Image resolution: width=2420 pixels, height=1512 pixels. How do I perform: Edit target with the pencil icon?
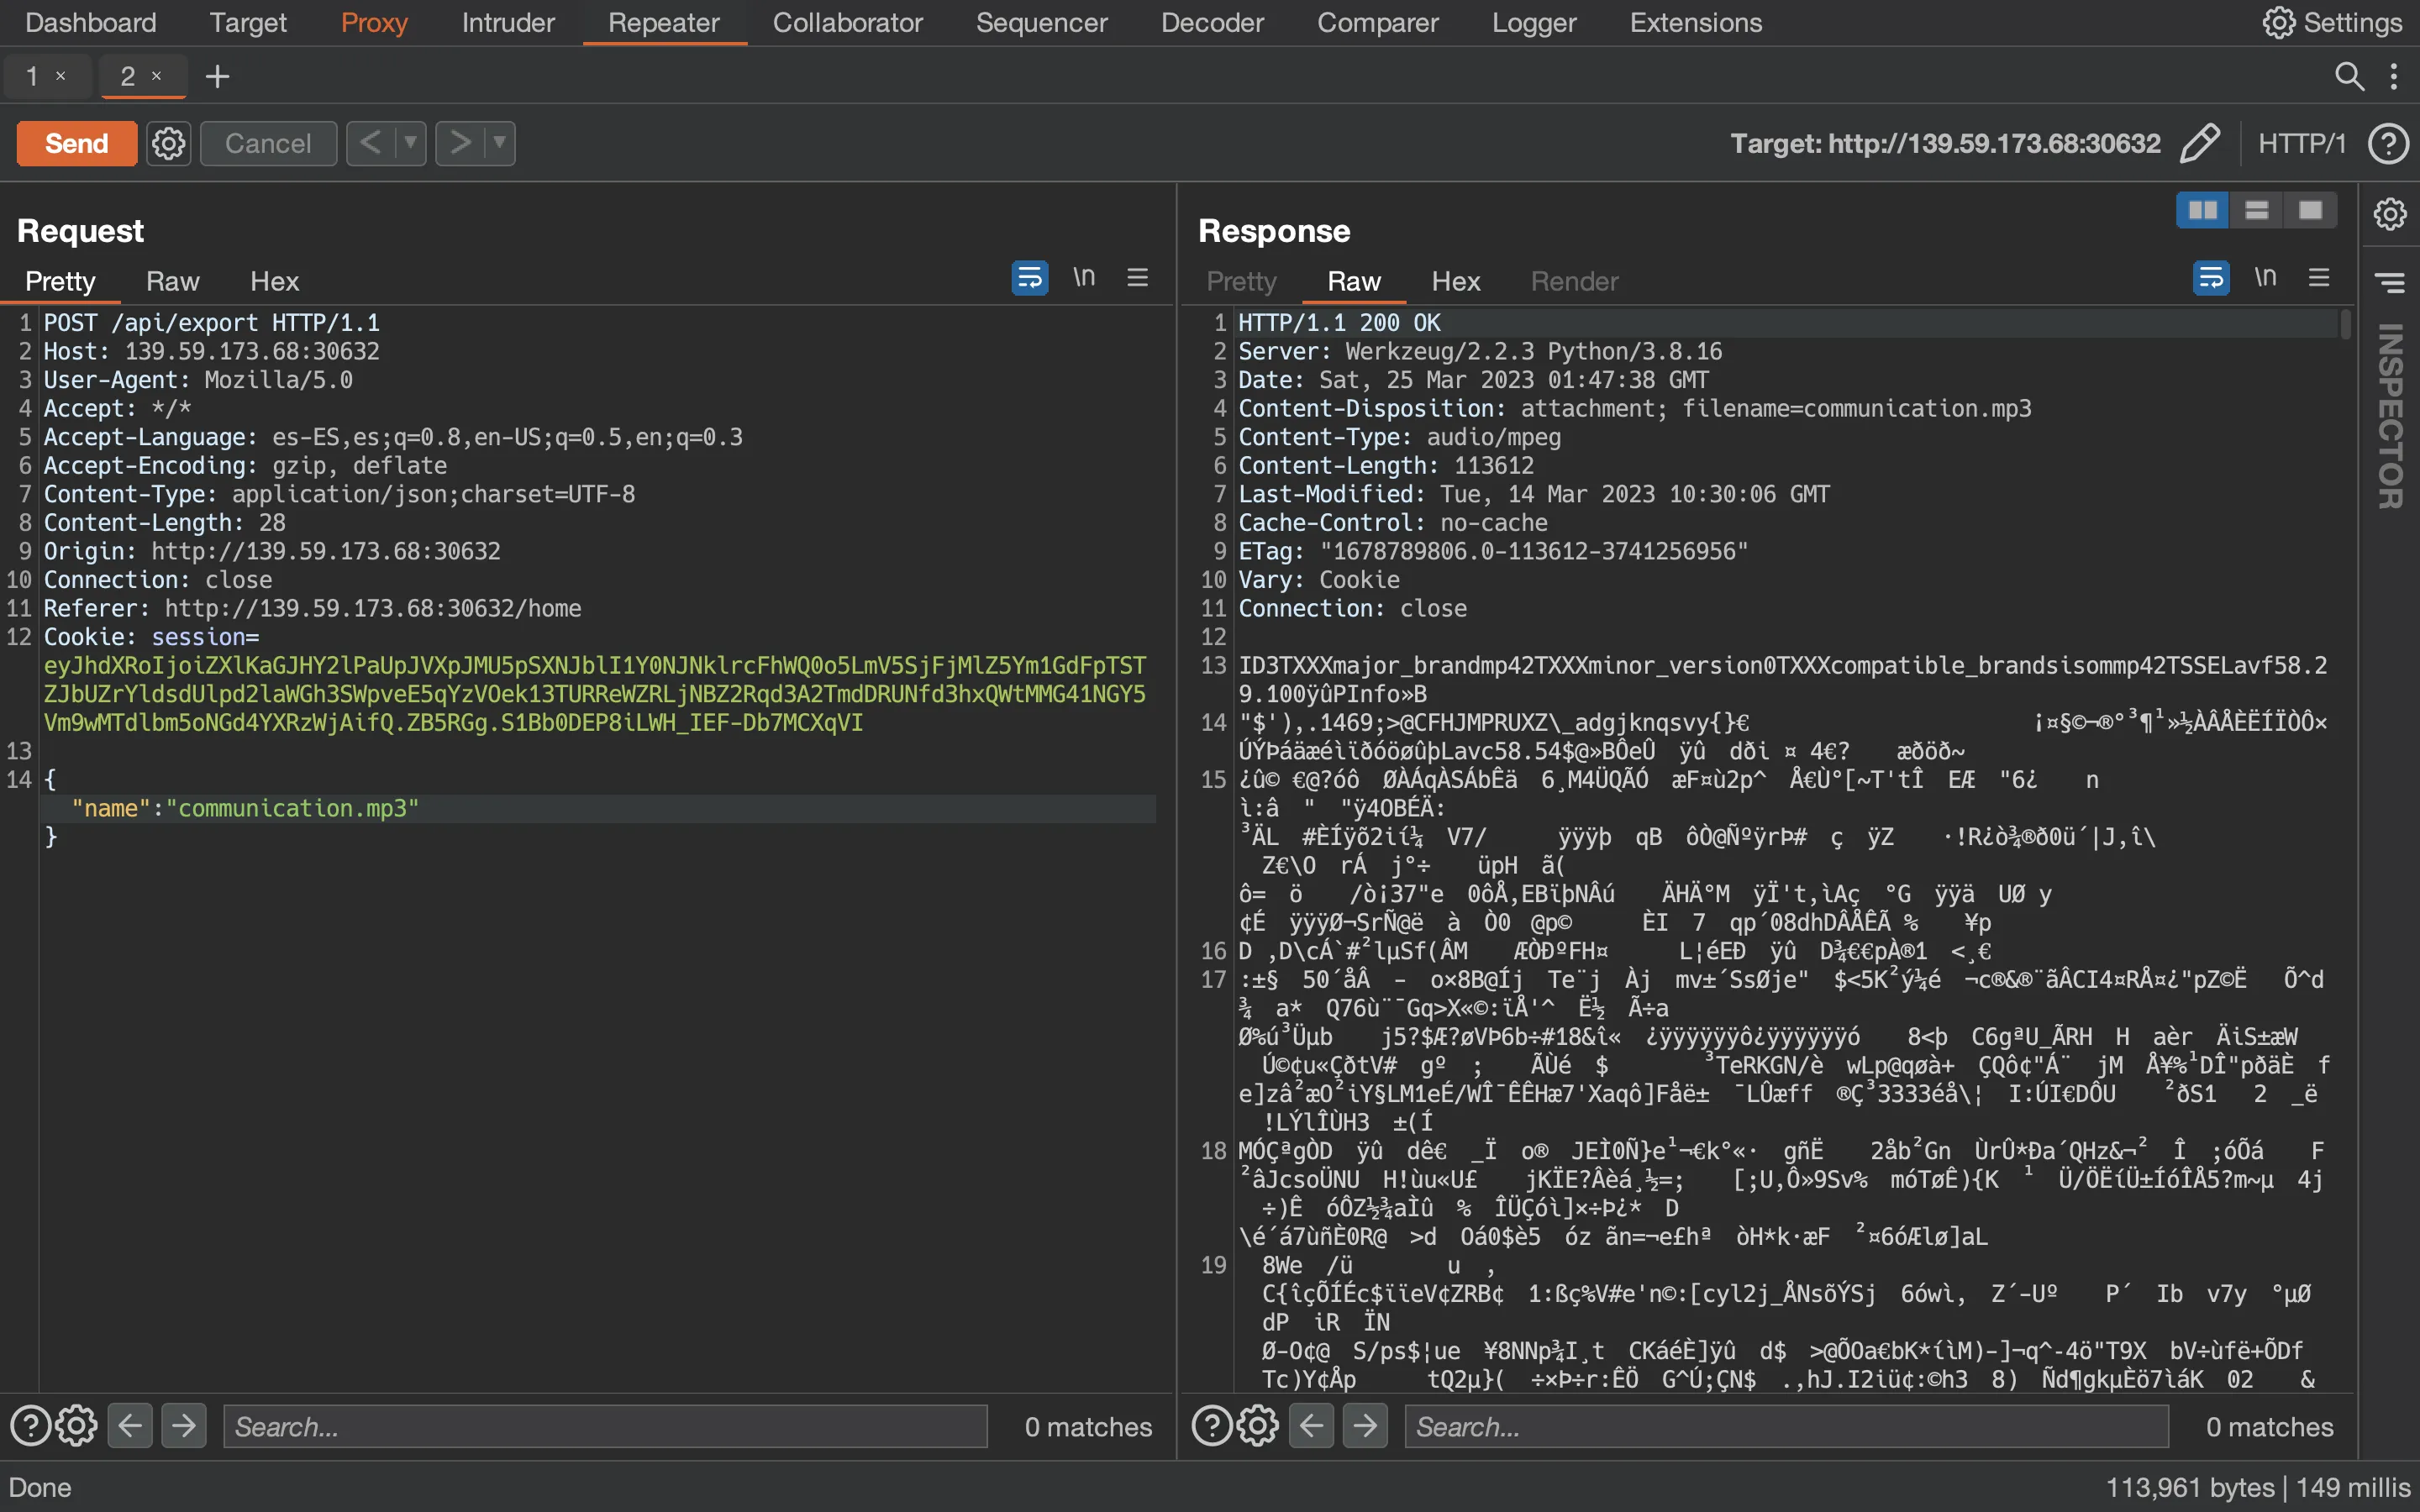click(2199, 143)
